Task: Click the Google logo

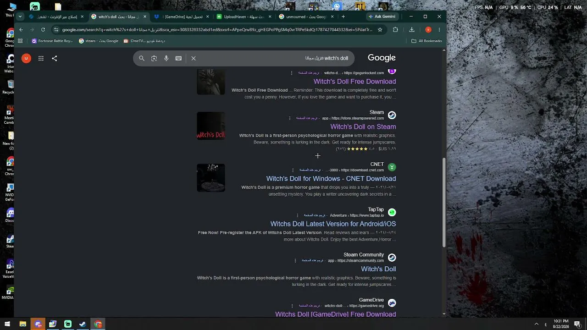Action: [x=382, y=58]
